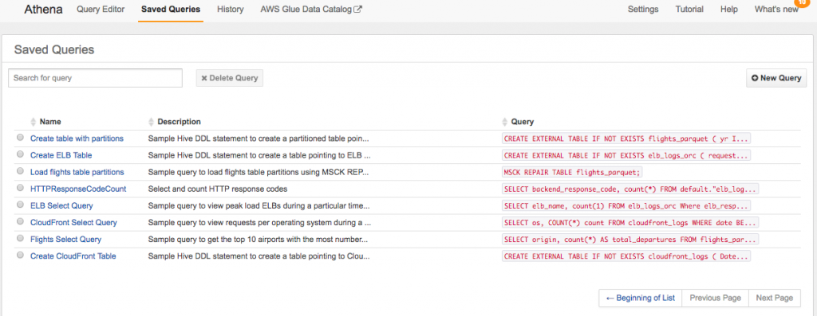Click description about table pointing to Clou...
The image size is (817, 316).
click(259, 256)
